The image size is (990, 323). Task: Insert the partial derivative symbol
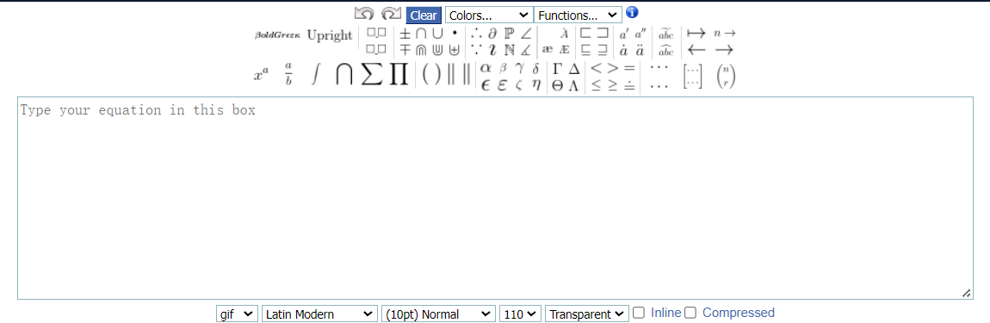pos(492,34)
